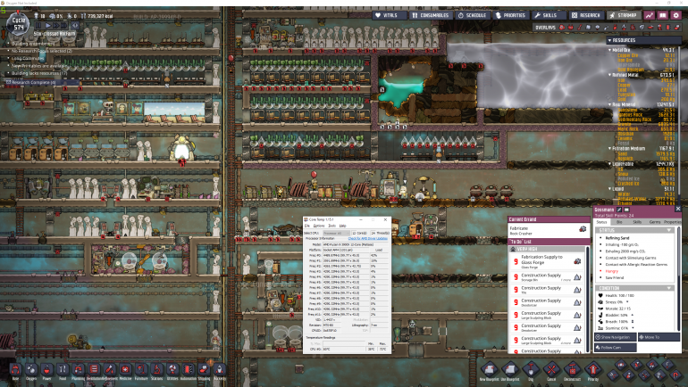The width and height of the screenshot is (688, 387).
Task: Click the Move To button
Action: (x=659, y=337)
